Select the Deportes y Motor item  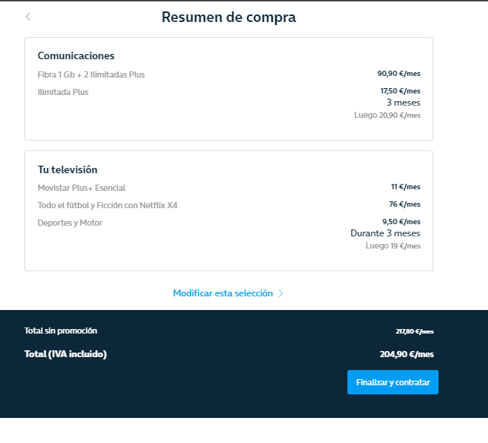pos(70,223)
